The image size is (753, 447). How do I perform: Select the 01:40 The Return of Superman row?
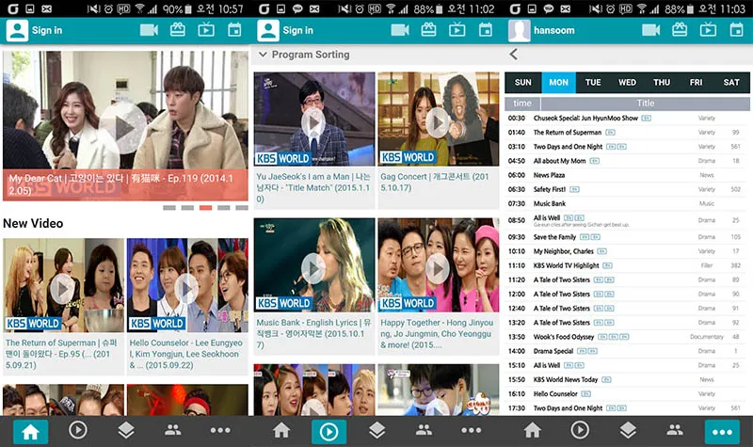pos(627,132)
